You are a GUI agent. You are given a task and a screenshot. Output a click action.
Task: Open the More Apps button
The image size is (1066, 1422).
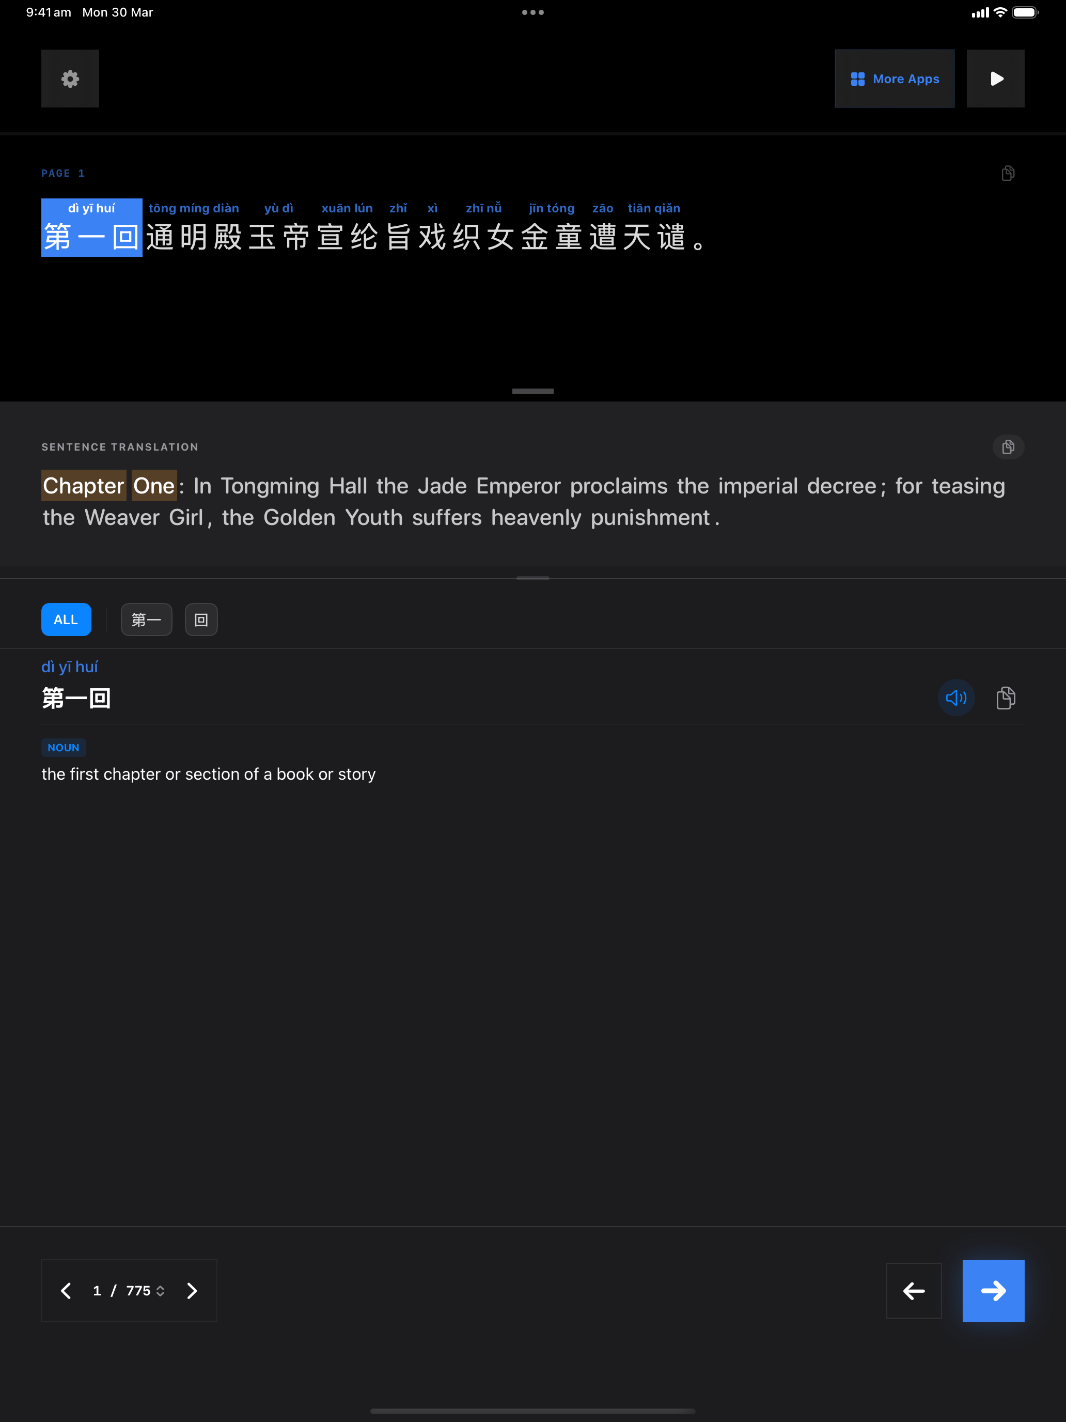[895, 79]
